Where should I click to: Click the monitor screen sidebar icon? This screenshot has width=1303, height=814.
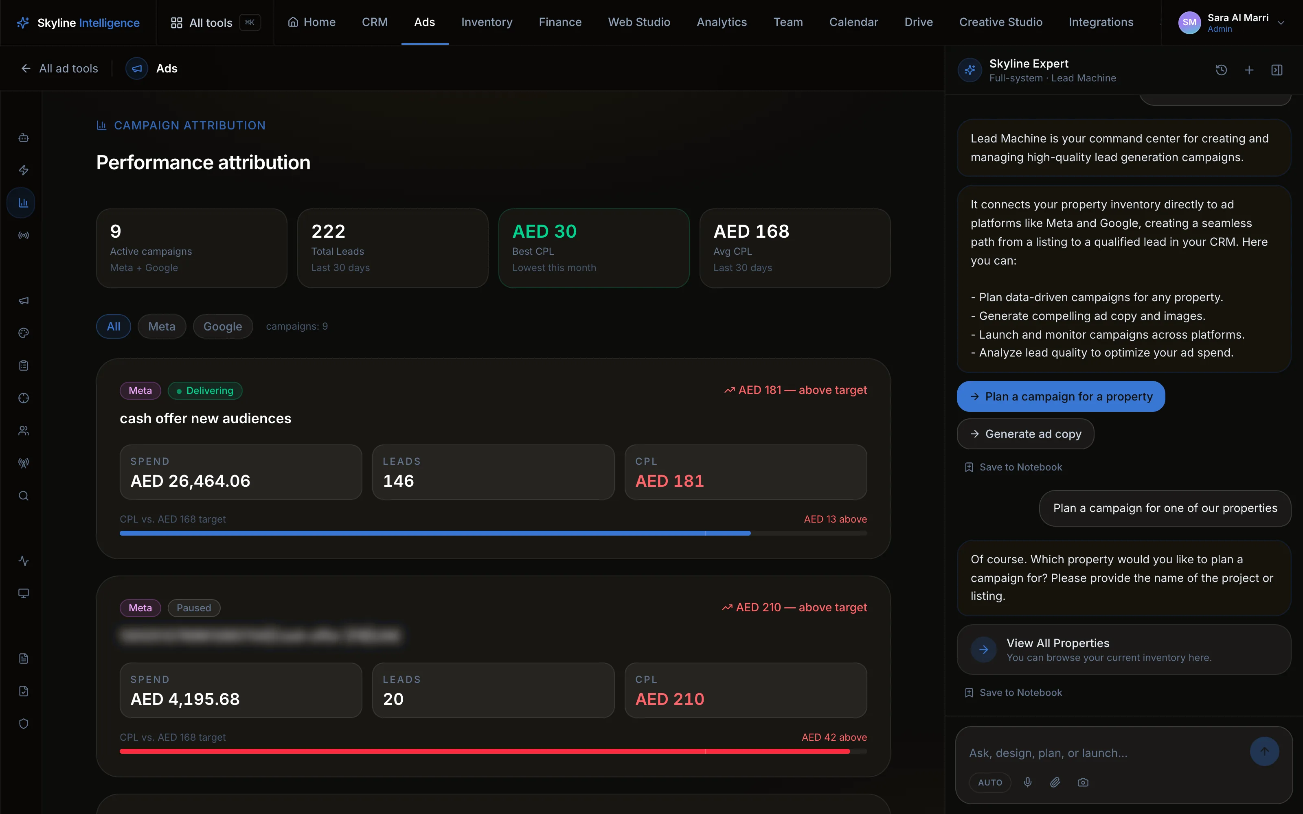pyautogui.click(x=23, y=593)
